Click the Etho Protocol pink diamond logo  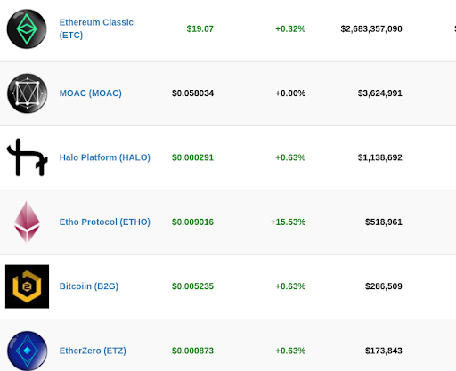point(27,222)
